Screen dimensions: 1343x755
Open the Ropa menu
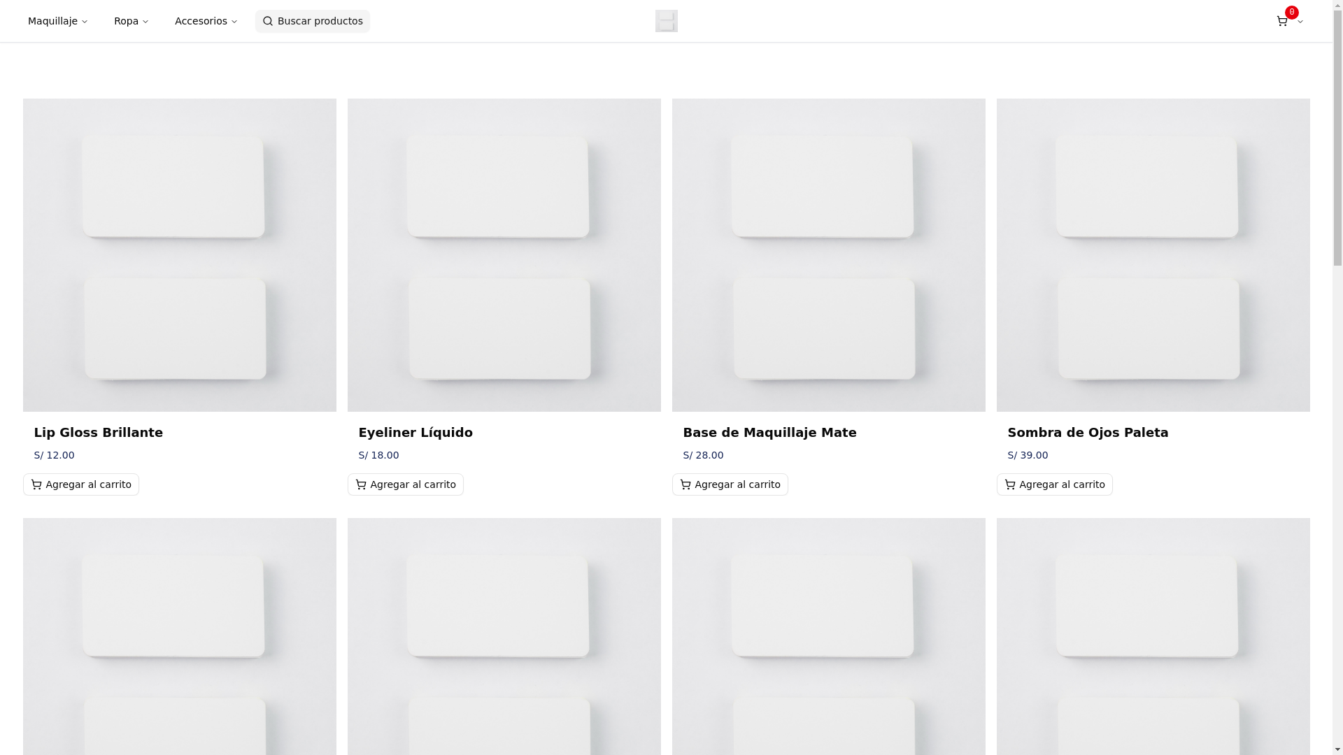click(132, 21)
